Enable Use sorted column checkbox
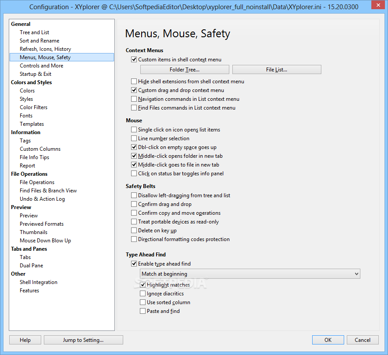 [142, 302]
